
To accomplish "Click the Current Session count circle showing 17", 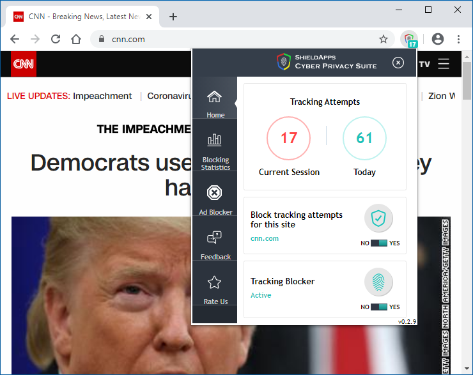I will tap(289, 138).
